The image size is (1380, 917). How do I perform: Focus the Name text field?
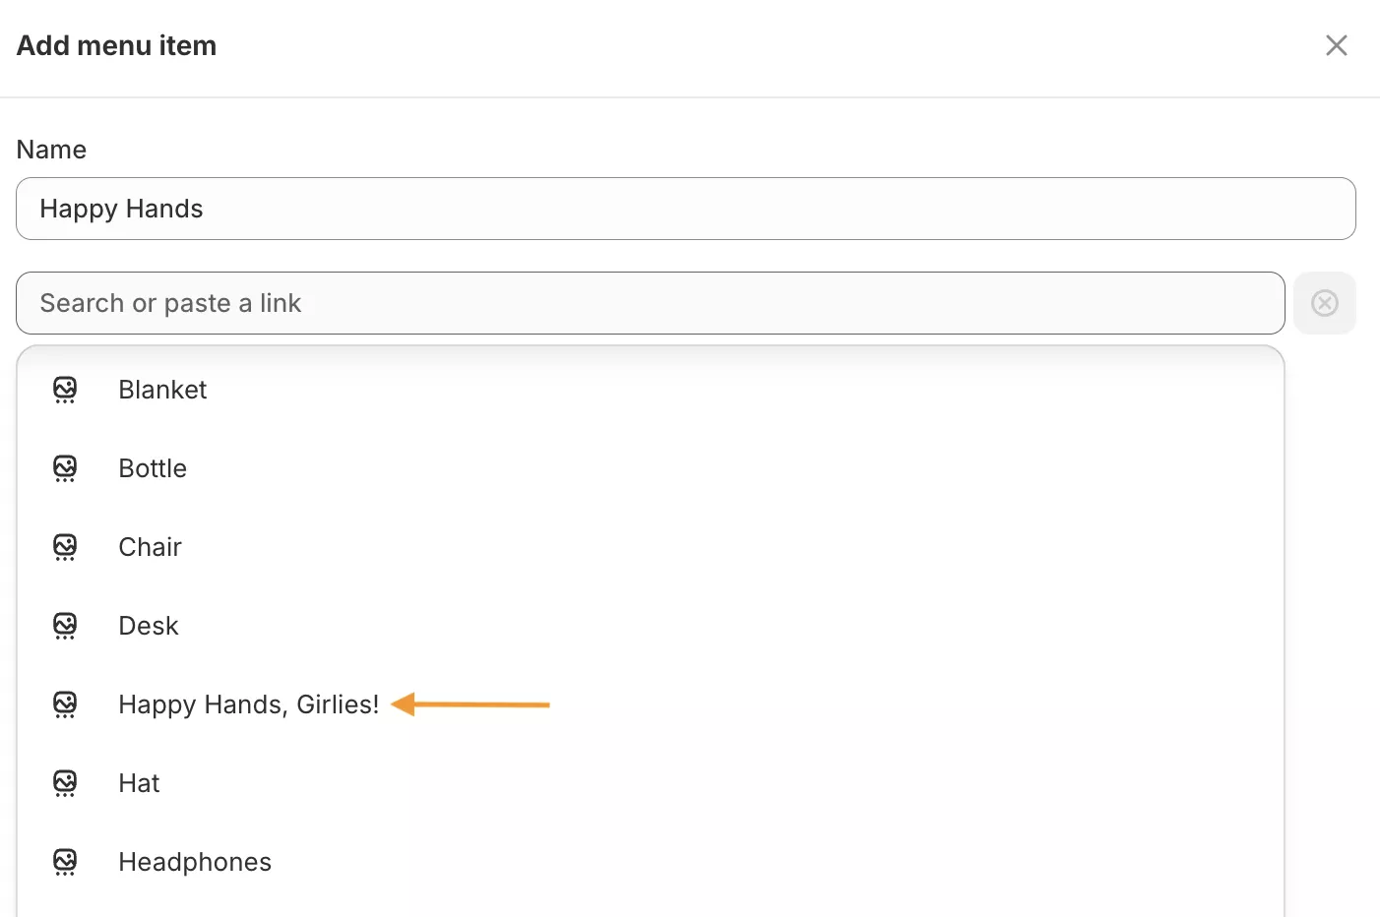[685, 209]
